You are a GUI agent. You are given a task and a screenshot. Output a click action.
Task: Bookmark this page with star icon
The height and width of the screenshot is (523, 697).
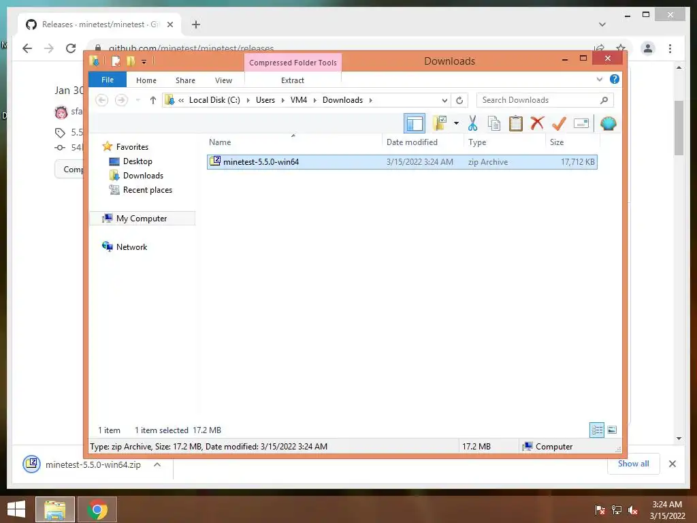(621, 47)
